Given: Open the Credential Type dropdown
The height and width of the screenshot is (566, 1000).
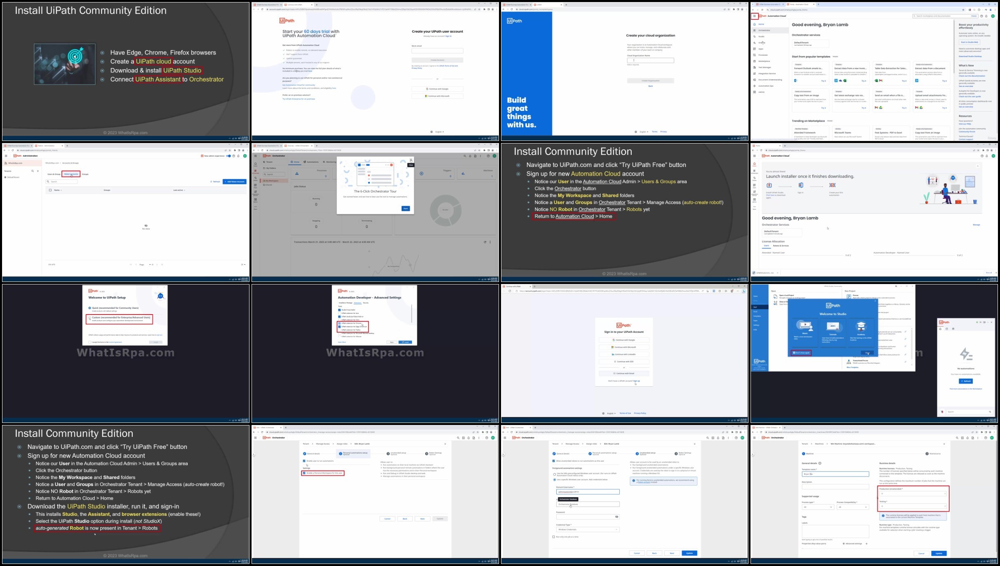Looking at the screenshot, I should pyautogui.click(x=588, y=529).
